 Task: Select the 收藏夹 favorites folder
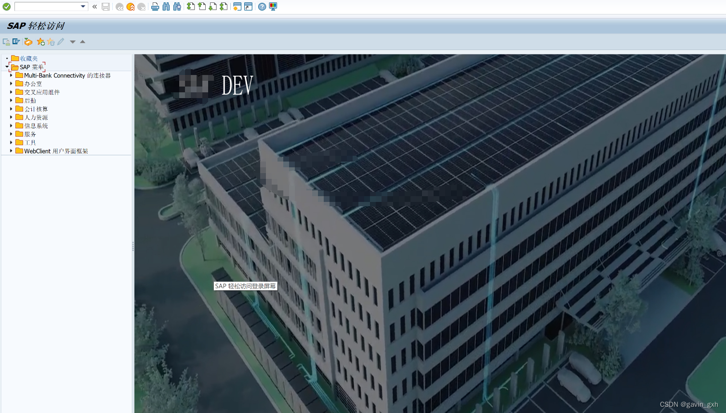coord(24,58)
